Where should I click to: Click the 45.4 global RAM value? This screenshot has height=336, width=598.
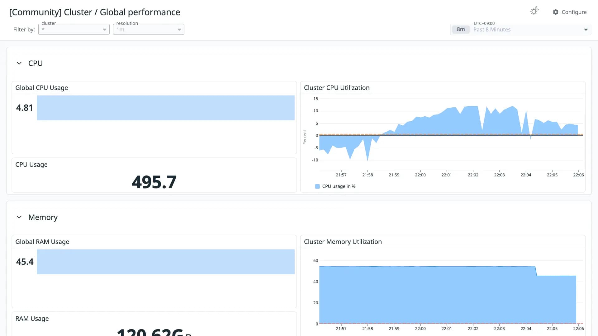coord(25,262)
